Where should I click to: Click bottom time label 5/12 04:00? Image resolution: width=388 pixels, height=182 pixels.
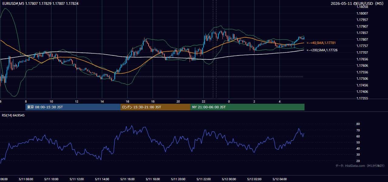pyautogui.click(x=280, y=179)
